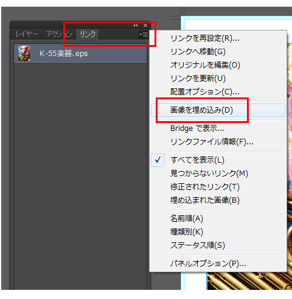Viewport: 292px width, 299px height.
Task: Open the Links panel flyout menu icon
Action: click(144, 35)
